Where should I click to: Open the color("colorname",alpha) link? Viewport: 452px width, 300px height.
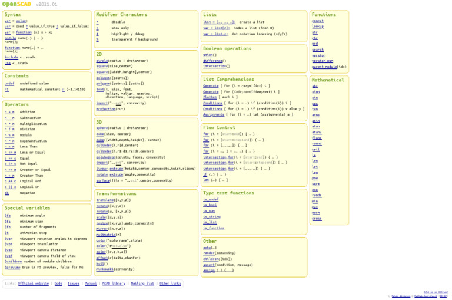pos(101,240)
